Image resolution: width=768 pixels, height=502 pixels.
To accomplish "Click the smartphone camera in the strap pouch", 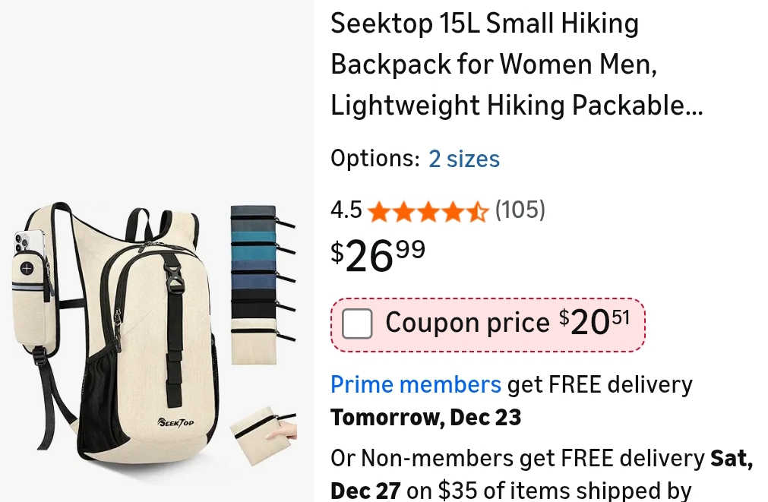I will pyautogui.click(x=23, y=242).
